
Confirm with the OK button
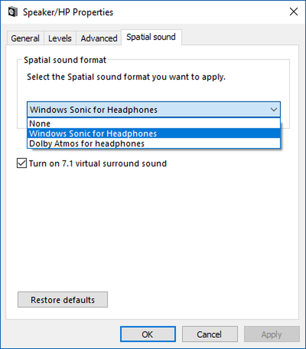[147, 334]
